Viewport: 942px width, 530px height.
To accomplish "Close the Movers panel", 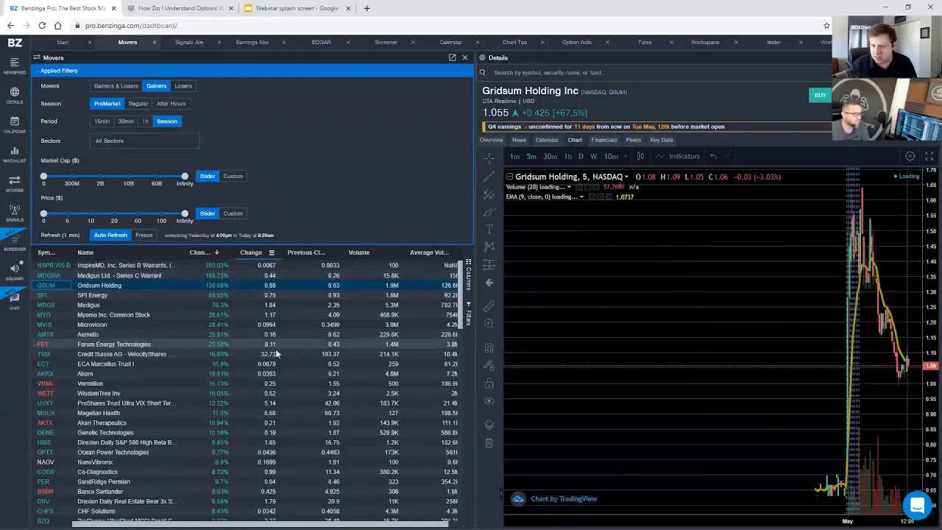I will [465, 57].
